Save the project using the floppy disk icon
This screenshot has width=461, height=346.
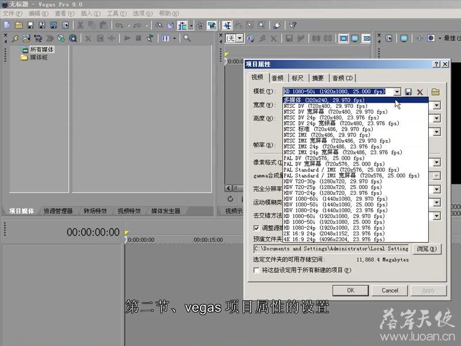(31, 25)
